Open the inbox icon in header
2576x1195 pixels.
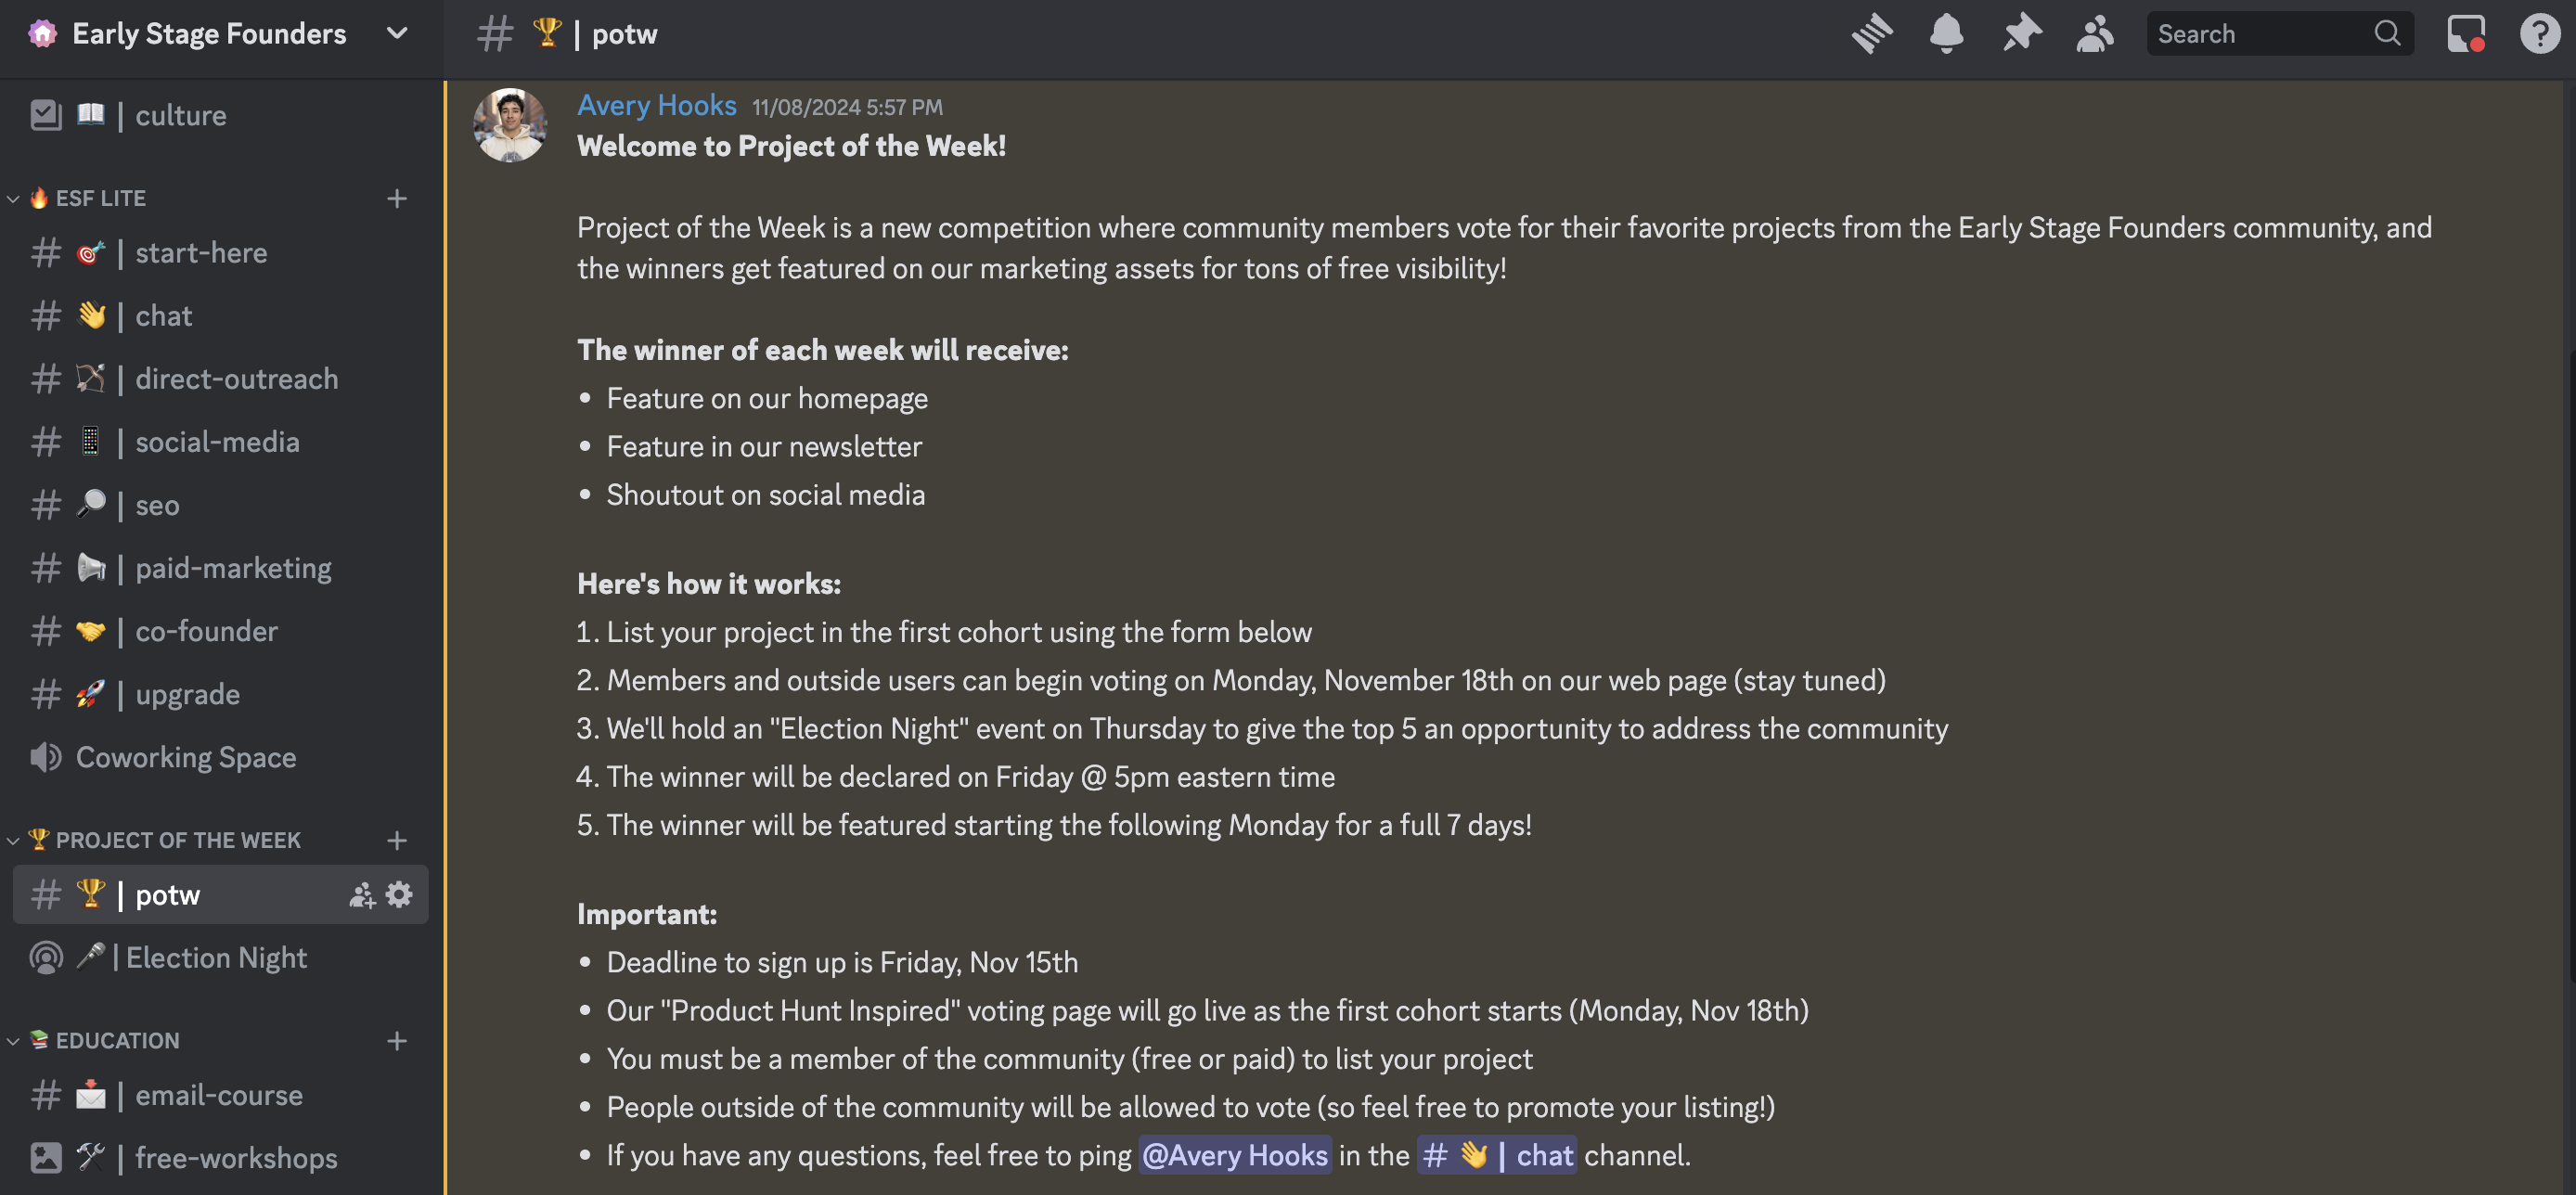coord(2465,34)
